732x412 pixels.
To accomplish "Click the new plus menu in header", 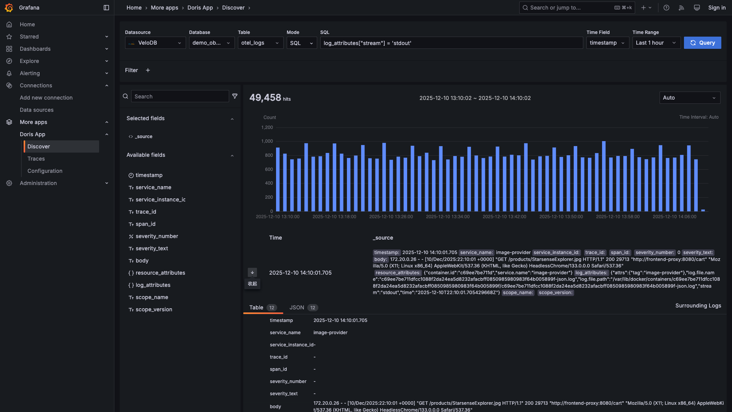I will [646, 8].
